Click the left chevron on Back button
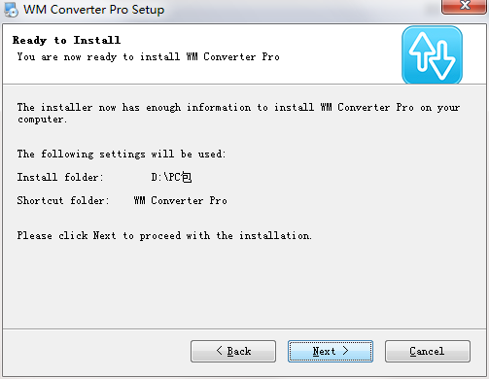The image size is (489, 379). point(220,351)
